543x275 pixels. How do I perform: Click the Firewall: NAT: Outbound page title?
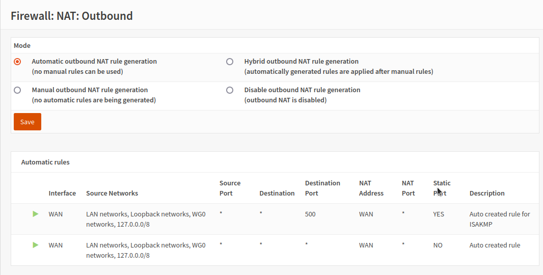pyautogui.click(x=72, y=16)
